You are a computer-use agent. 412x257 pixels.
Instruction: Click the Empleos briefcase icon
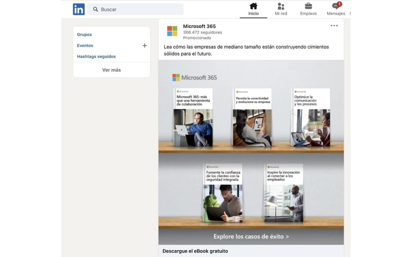click(x=308, y=6)
